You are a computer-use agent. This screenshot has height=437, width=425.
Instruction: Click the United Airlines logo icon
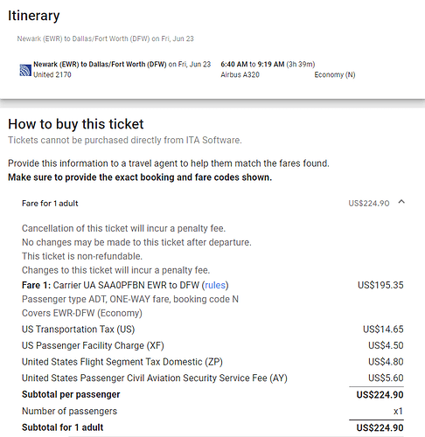25,70
